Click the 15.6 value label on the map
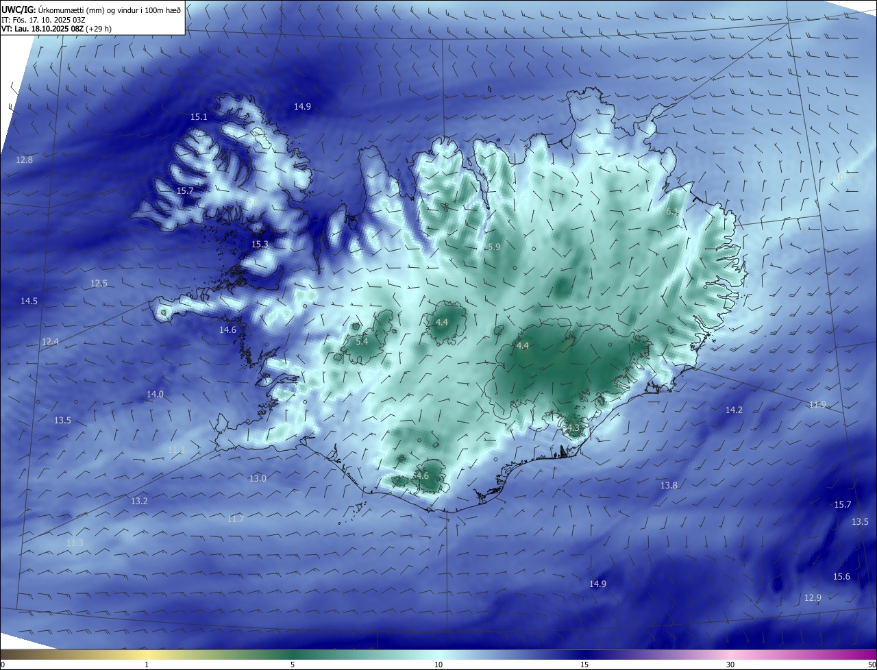 [x=841, y=576]
